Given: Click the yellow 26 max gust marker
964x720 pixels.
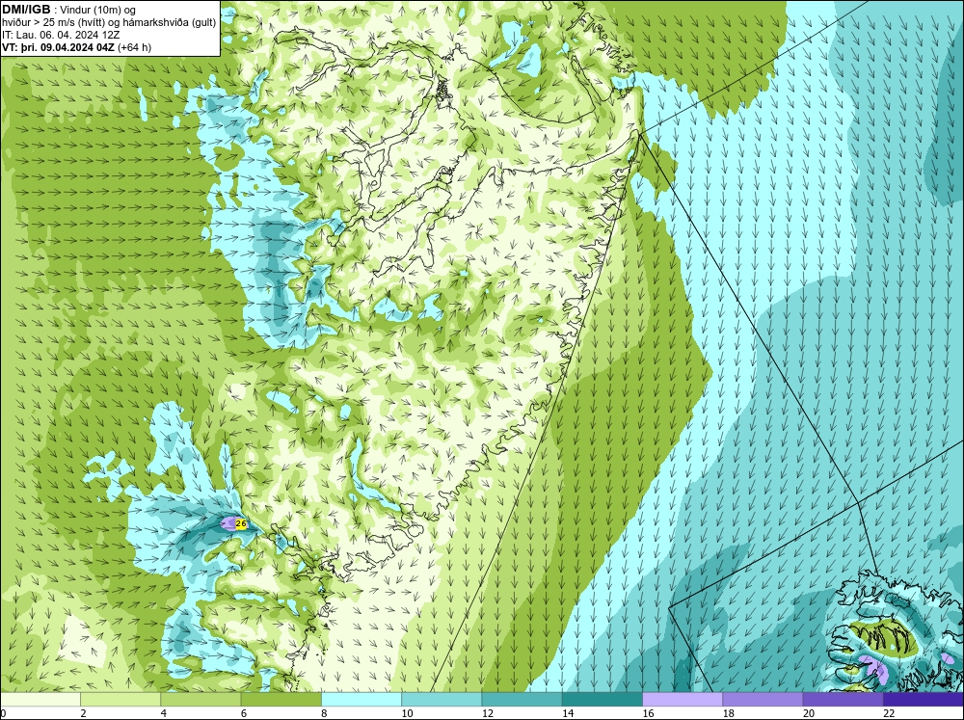Looking at the screenshot, I should (x=241, y=524).
